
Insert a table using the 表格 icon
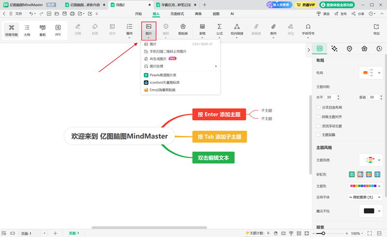pyautogui.click(x=202, y=30)
